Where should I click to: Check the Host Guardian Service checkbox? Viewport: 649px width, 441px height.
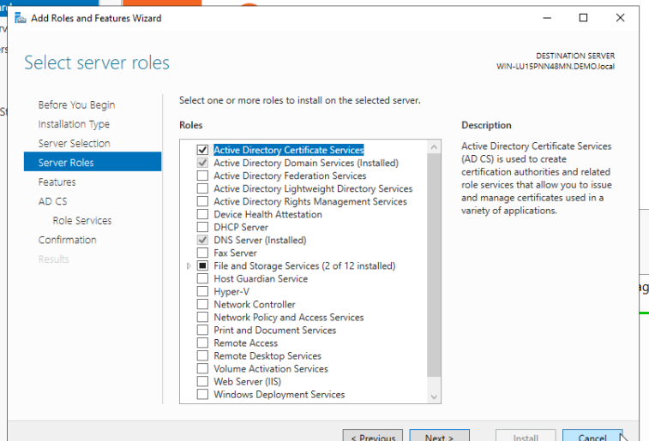(202, 278)
